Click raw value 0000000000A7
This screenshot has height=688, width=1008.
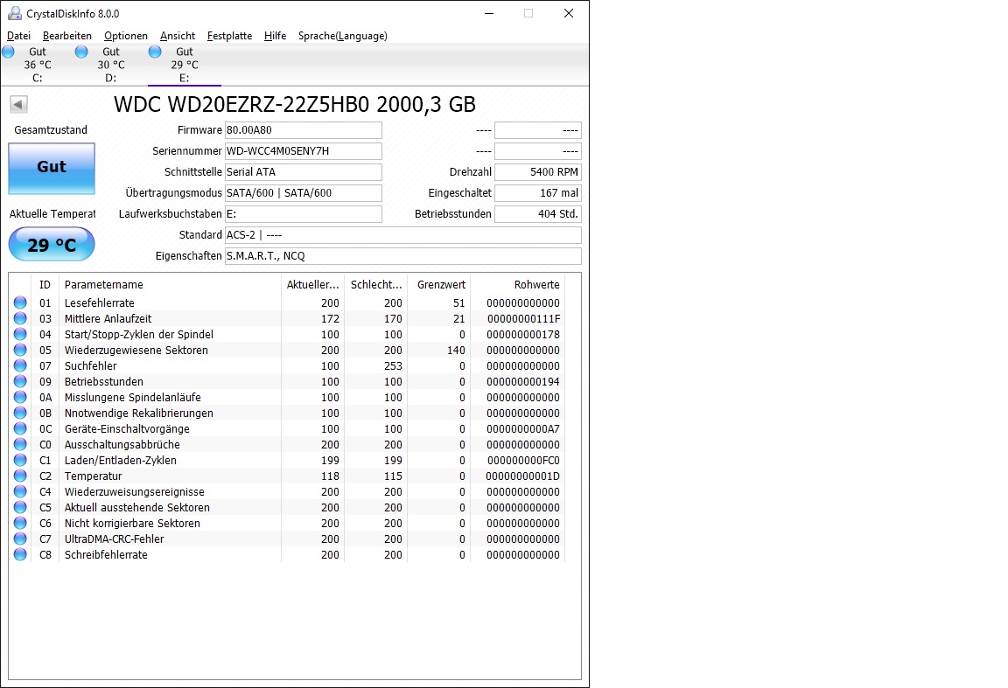(523, 429)
